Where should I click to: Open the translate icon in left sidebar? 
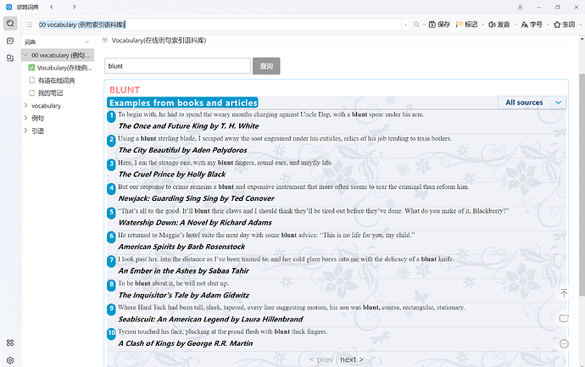pyautogui.click(x=10, y=58)
